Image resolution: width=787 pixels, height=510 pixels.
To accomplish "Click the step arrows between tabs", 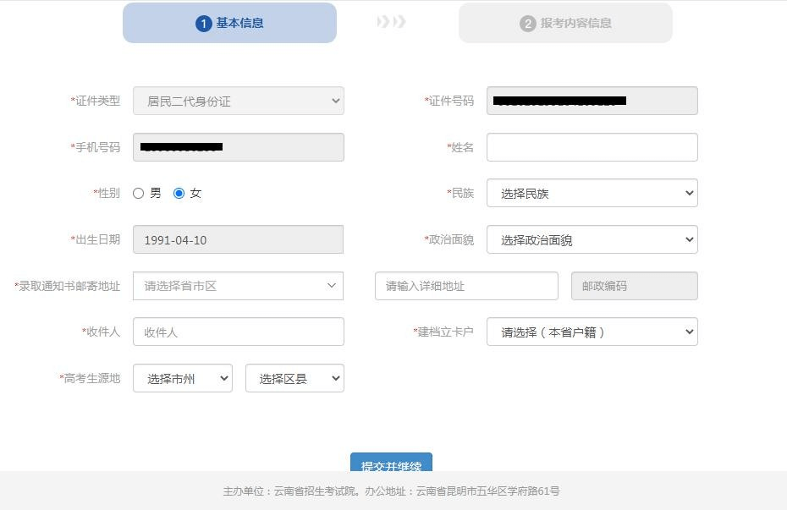I will (391, 22).
